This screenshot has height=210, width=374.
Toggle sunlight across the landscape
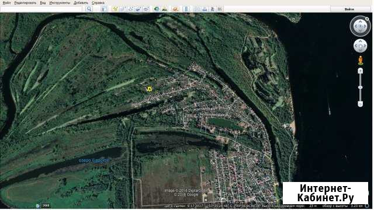165,9
